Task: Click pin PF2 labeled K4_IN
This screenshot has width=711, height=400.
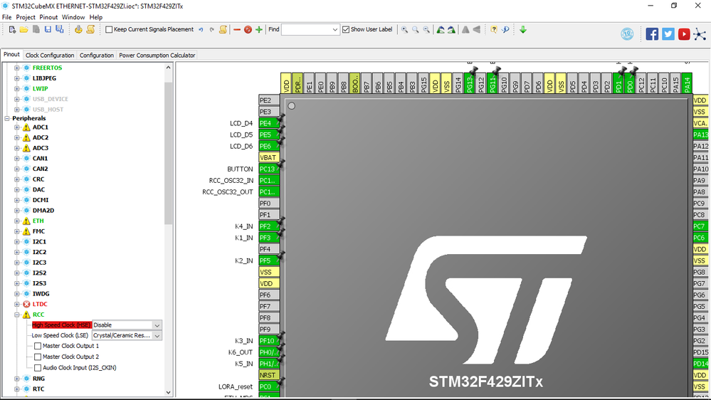Action: pyautogui.click(x=269, y=226)
